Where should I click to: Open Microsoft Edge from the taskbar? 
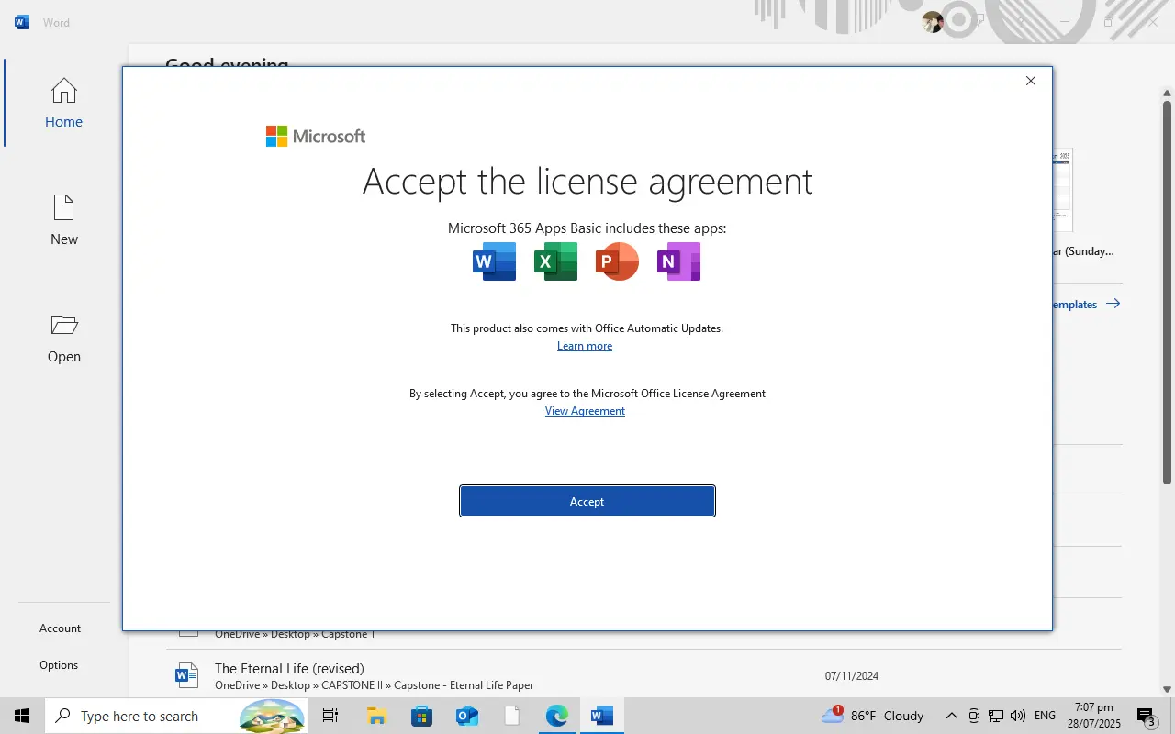pyautogui.click(x=556, y=716)
